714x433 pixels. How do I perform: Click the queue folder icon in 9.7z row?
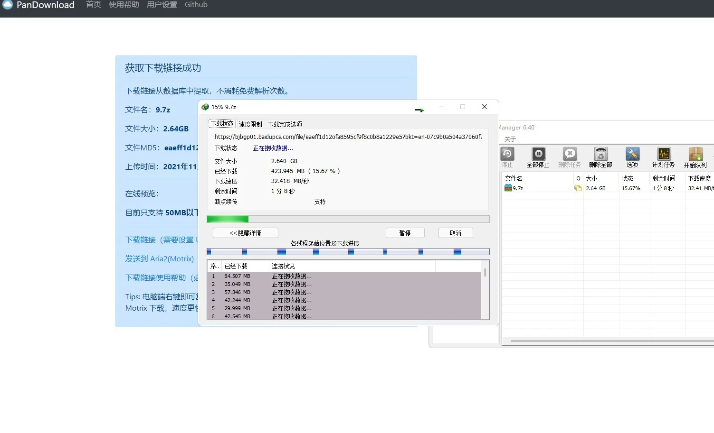coord(578,188)
